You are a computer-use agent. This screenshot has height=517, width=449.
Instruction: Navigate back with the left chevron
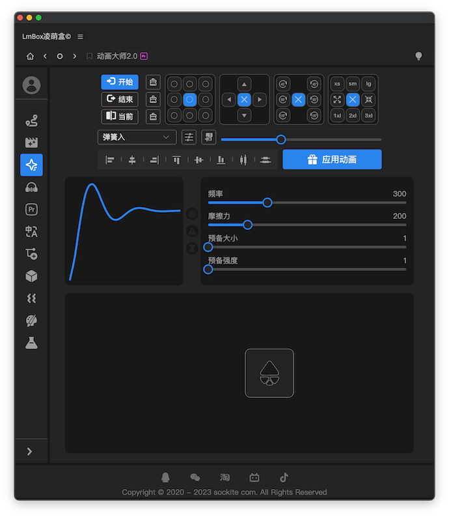(x=45, y=57)
